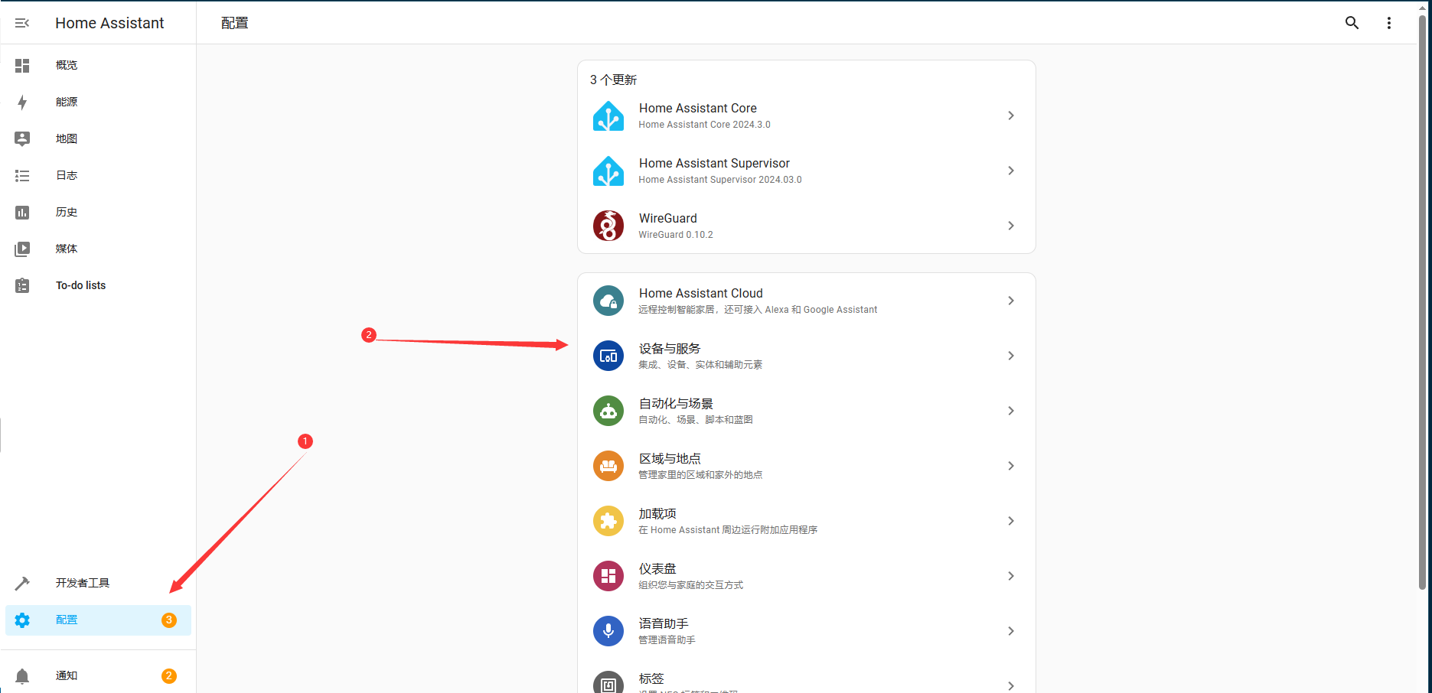The width and height of the screenshot is (1432, 693).
Task: Open Home Assistant Cloud row chevron
Action: [1011, 301]
